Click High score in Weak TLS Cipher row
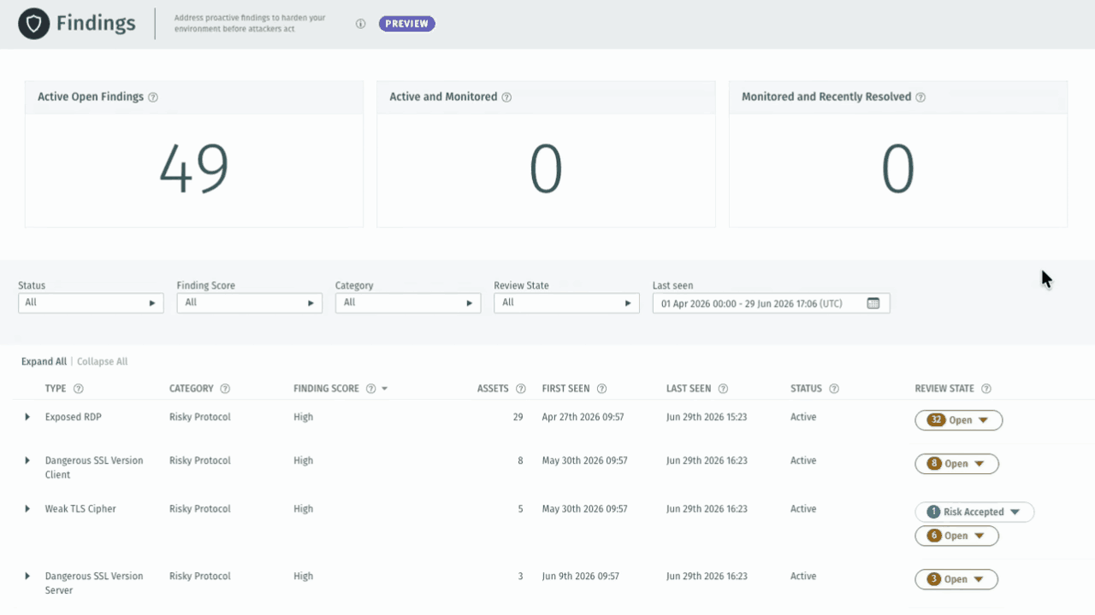The width and height of the screenshot is (1095, 615). coord(303,508)
